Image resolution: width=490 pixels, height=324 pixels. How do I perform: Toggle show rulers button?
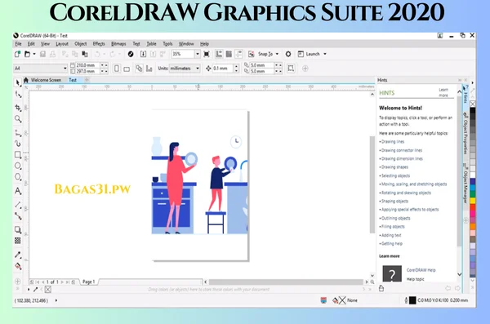[219, 54]
